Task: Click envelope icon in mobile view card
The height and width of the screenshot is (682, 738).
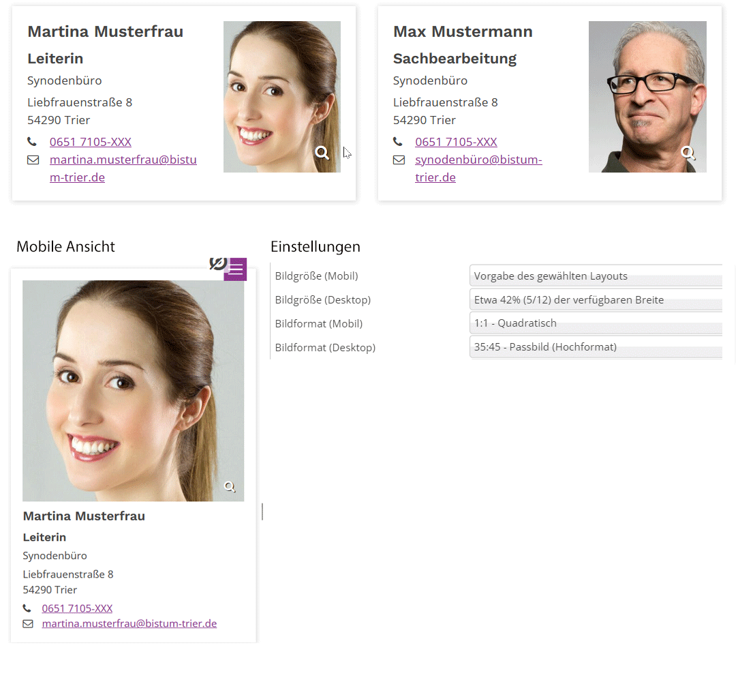Action: 28,624
